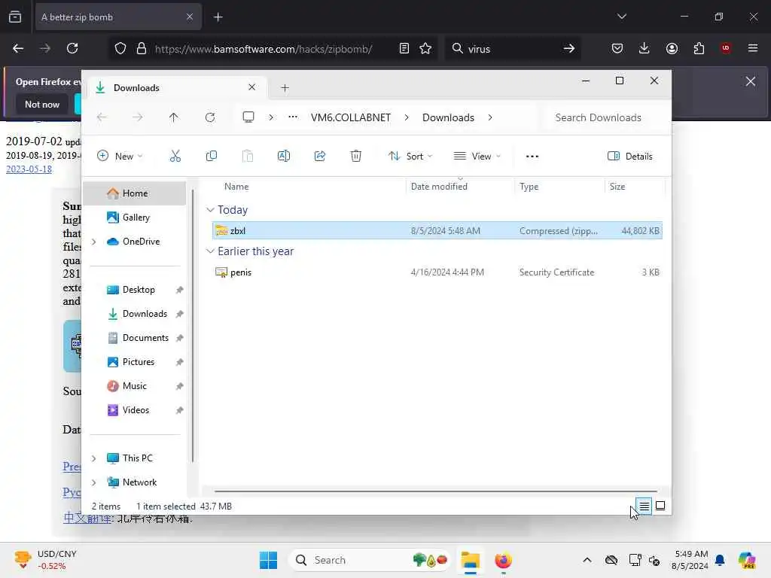Viewport: 771px width, 578px height.
Task: Click the horizontal scrollbar in file list
Action: [436, 491]
